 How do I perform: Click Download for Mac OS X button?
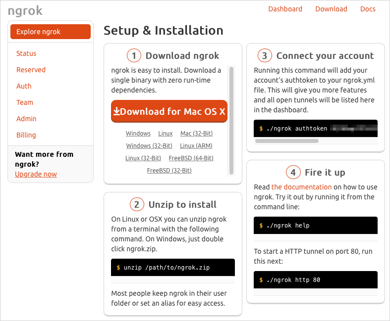pos(169,111)
